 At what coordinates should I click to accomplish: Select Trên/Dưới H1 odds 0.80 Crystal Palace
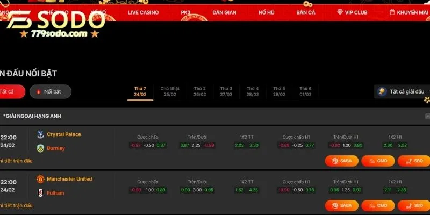(358, 145)
